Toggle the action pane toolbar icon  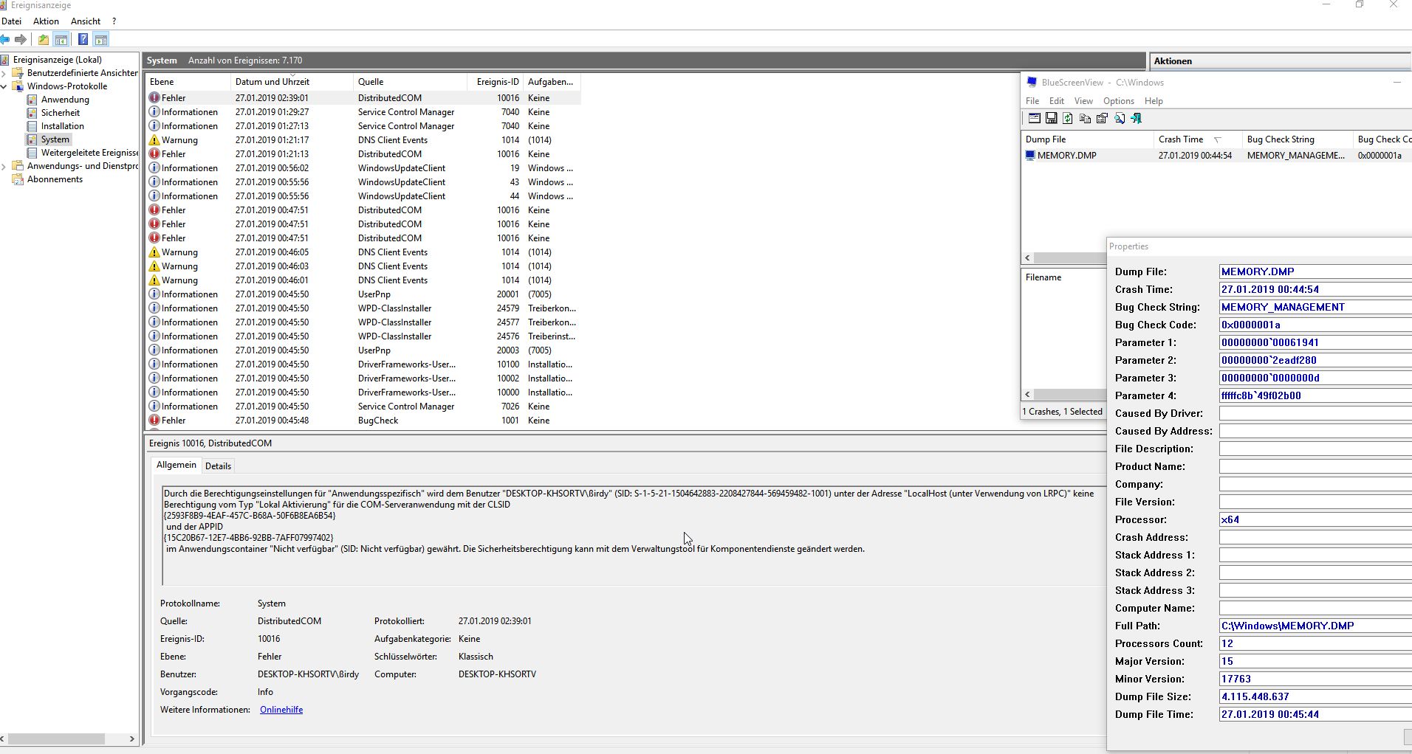pyautogui.click(x=101, y=39)
